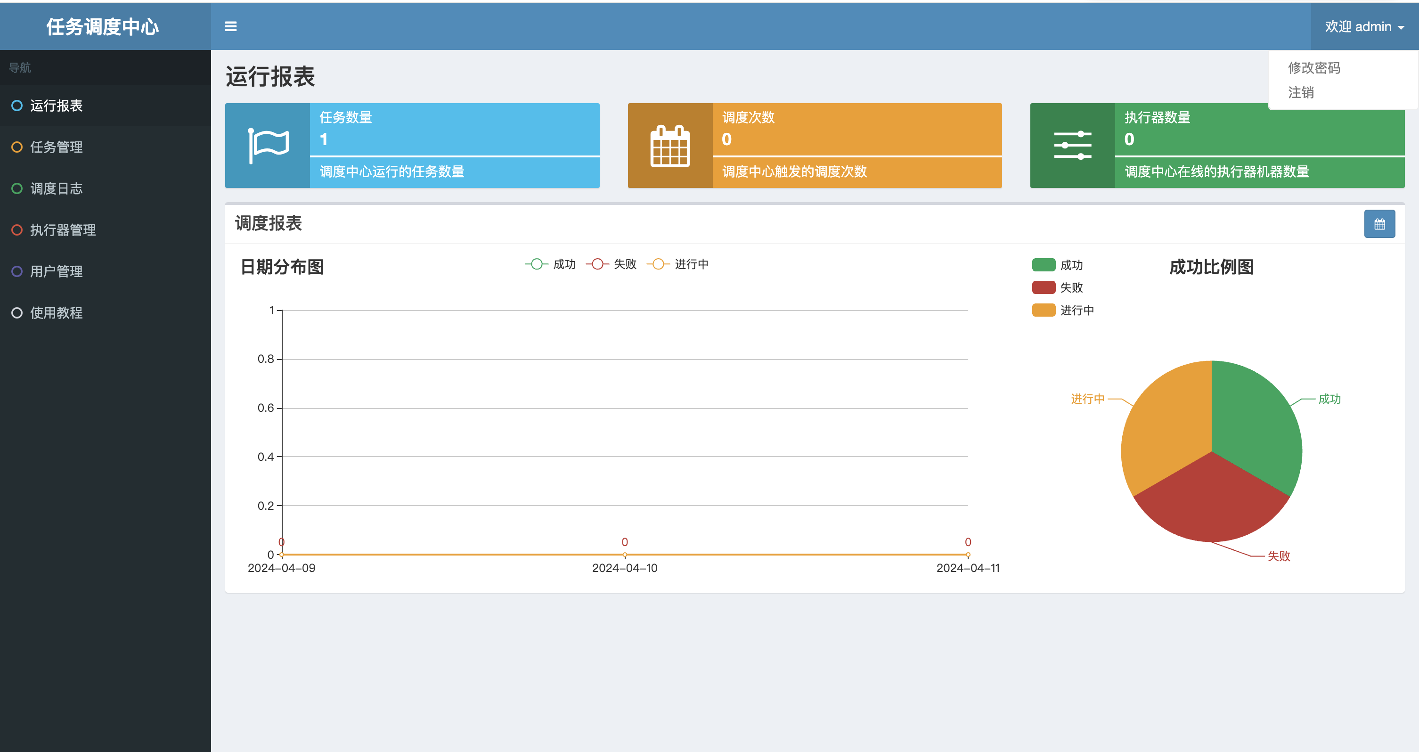The image size is (1419, 752).
Task: Click the green circle icon beside 调度日志
Action: click(17, 188)
